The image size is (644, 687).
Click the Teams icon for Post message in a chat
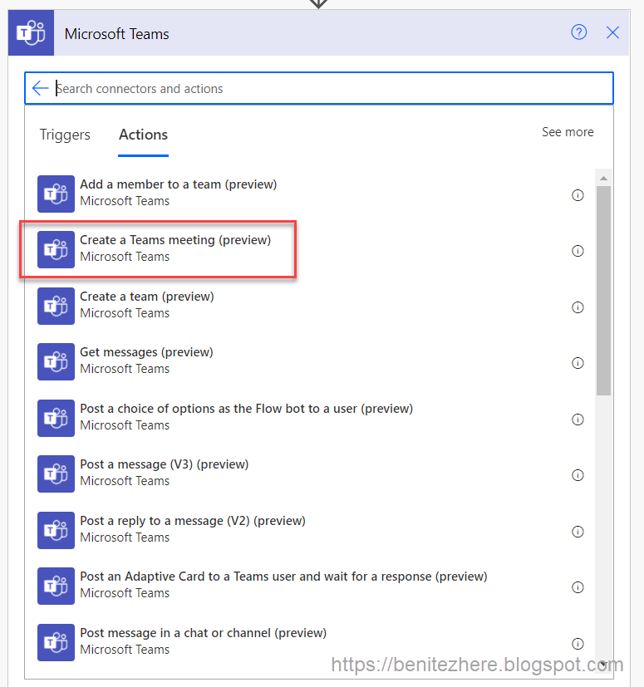[x=56, y=642]
